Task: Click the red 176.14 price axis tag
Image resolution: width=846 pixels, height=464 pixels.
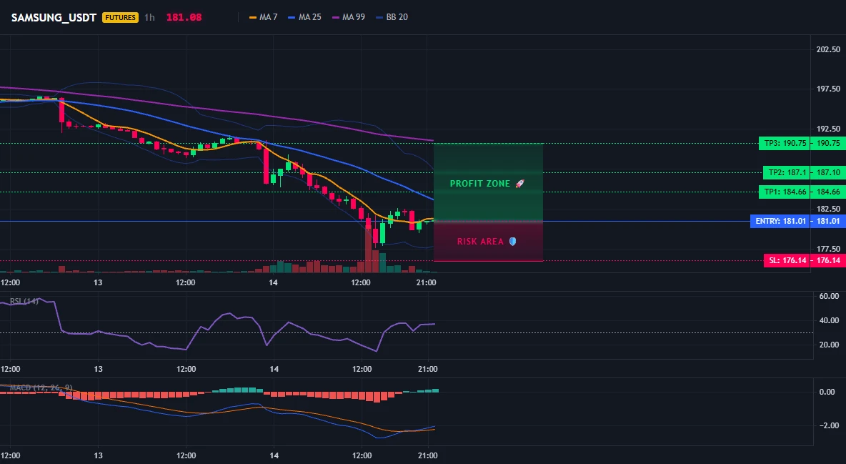Action: (x=828, y=260)
